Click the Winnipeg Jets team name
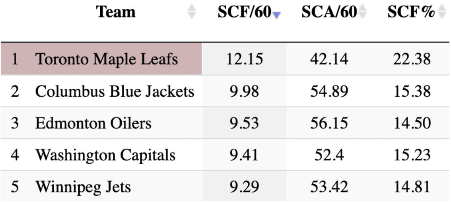This screenshot has height=202, width=451. click(x=83, y=186)
